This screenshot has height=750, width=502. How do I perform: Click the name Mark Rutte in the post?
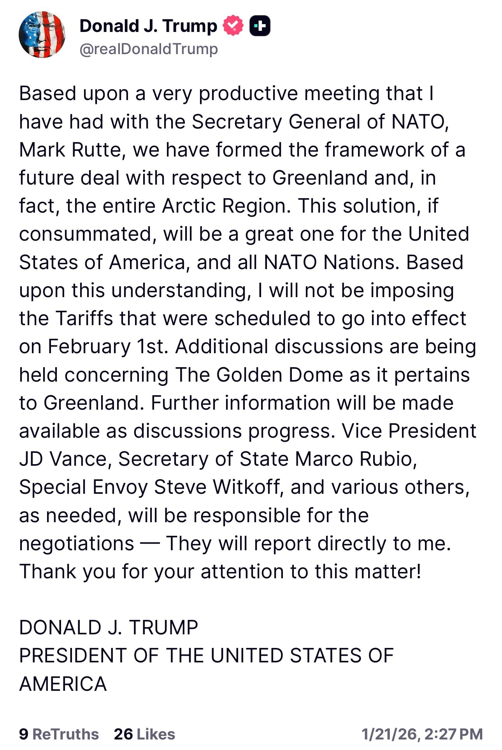[x=70, y=150]
